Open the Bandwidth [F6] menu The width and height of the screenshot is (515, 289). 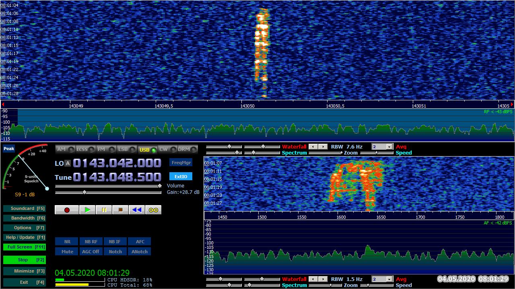24,218
